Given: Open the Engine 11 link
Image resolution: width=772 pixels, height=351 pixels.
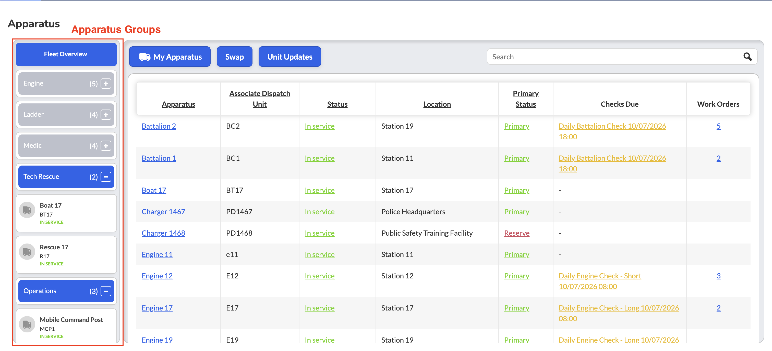Looking at the screenshot, I should click(x=157, y=254).
